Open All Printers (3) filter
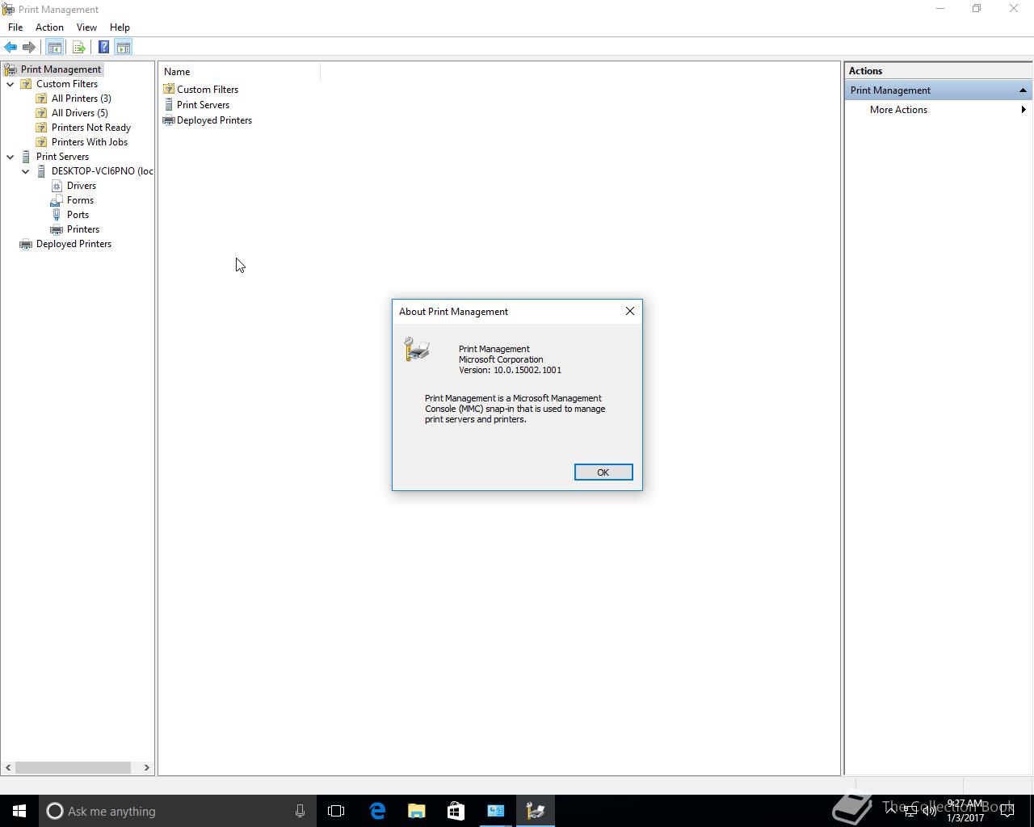Image resolution: width=1034 pixels, height=827 pixels. (81, 99)
